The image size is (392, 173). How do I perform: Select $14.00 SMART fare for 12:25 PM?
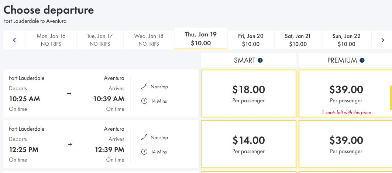[248, 144]
